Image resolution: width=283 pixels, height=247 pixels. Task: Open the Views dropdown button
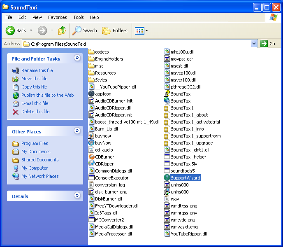141,31
